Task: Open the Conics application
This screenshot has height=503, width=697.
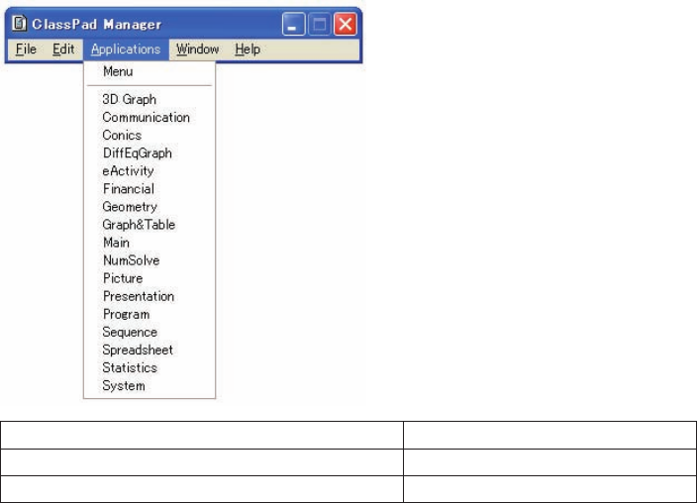Action: click(x=149, y=136)
